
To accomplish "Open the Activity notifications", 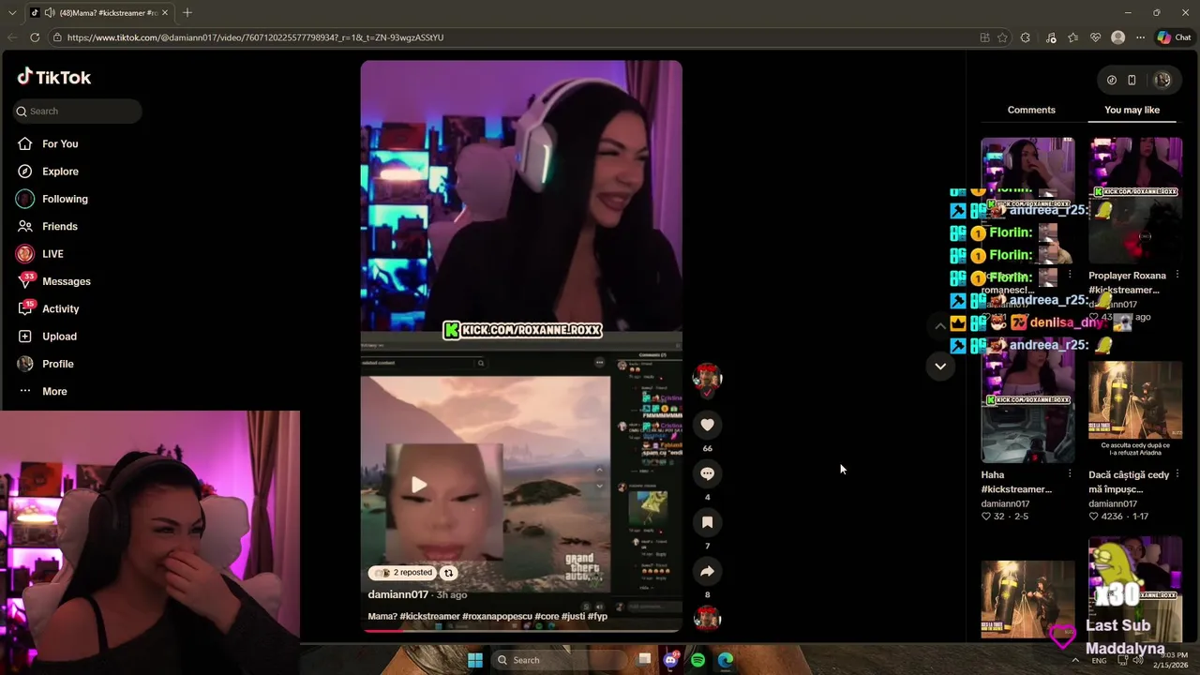I will click(x=61, y=308).
